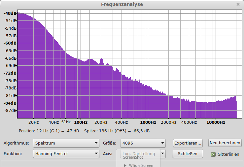Click the Neu berechnen button
Image resolution: width=244 pixels, height=167 pixels.
[x=225, y=143]
